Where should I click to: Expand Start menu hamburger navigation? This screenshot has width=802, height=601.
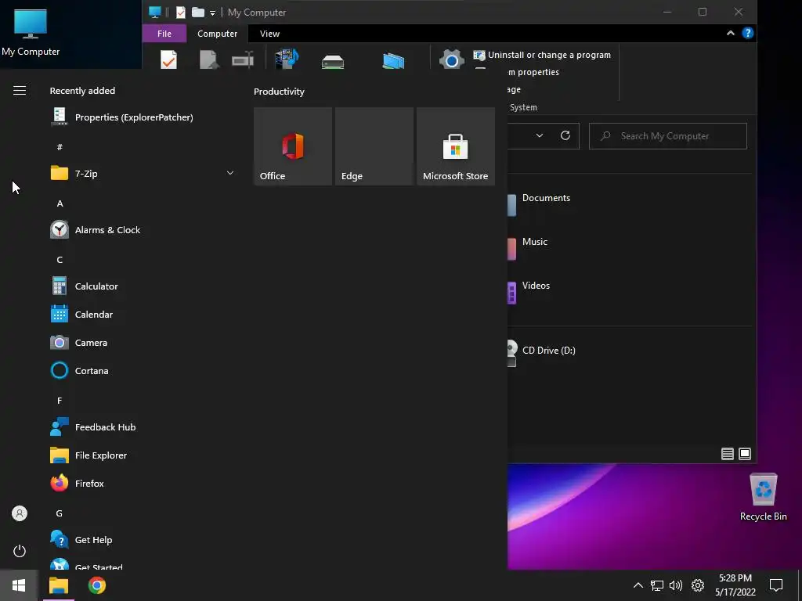tap(20, 91)
